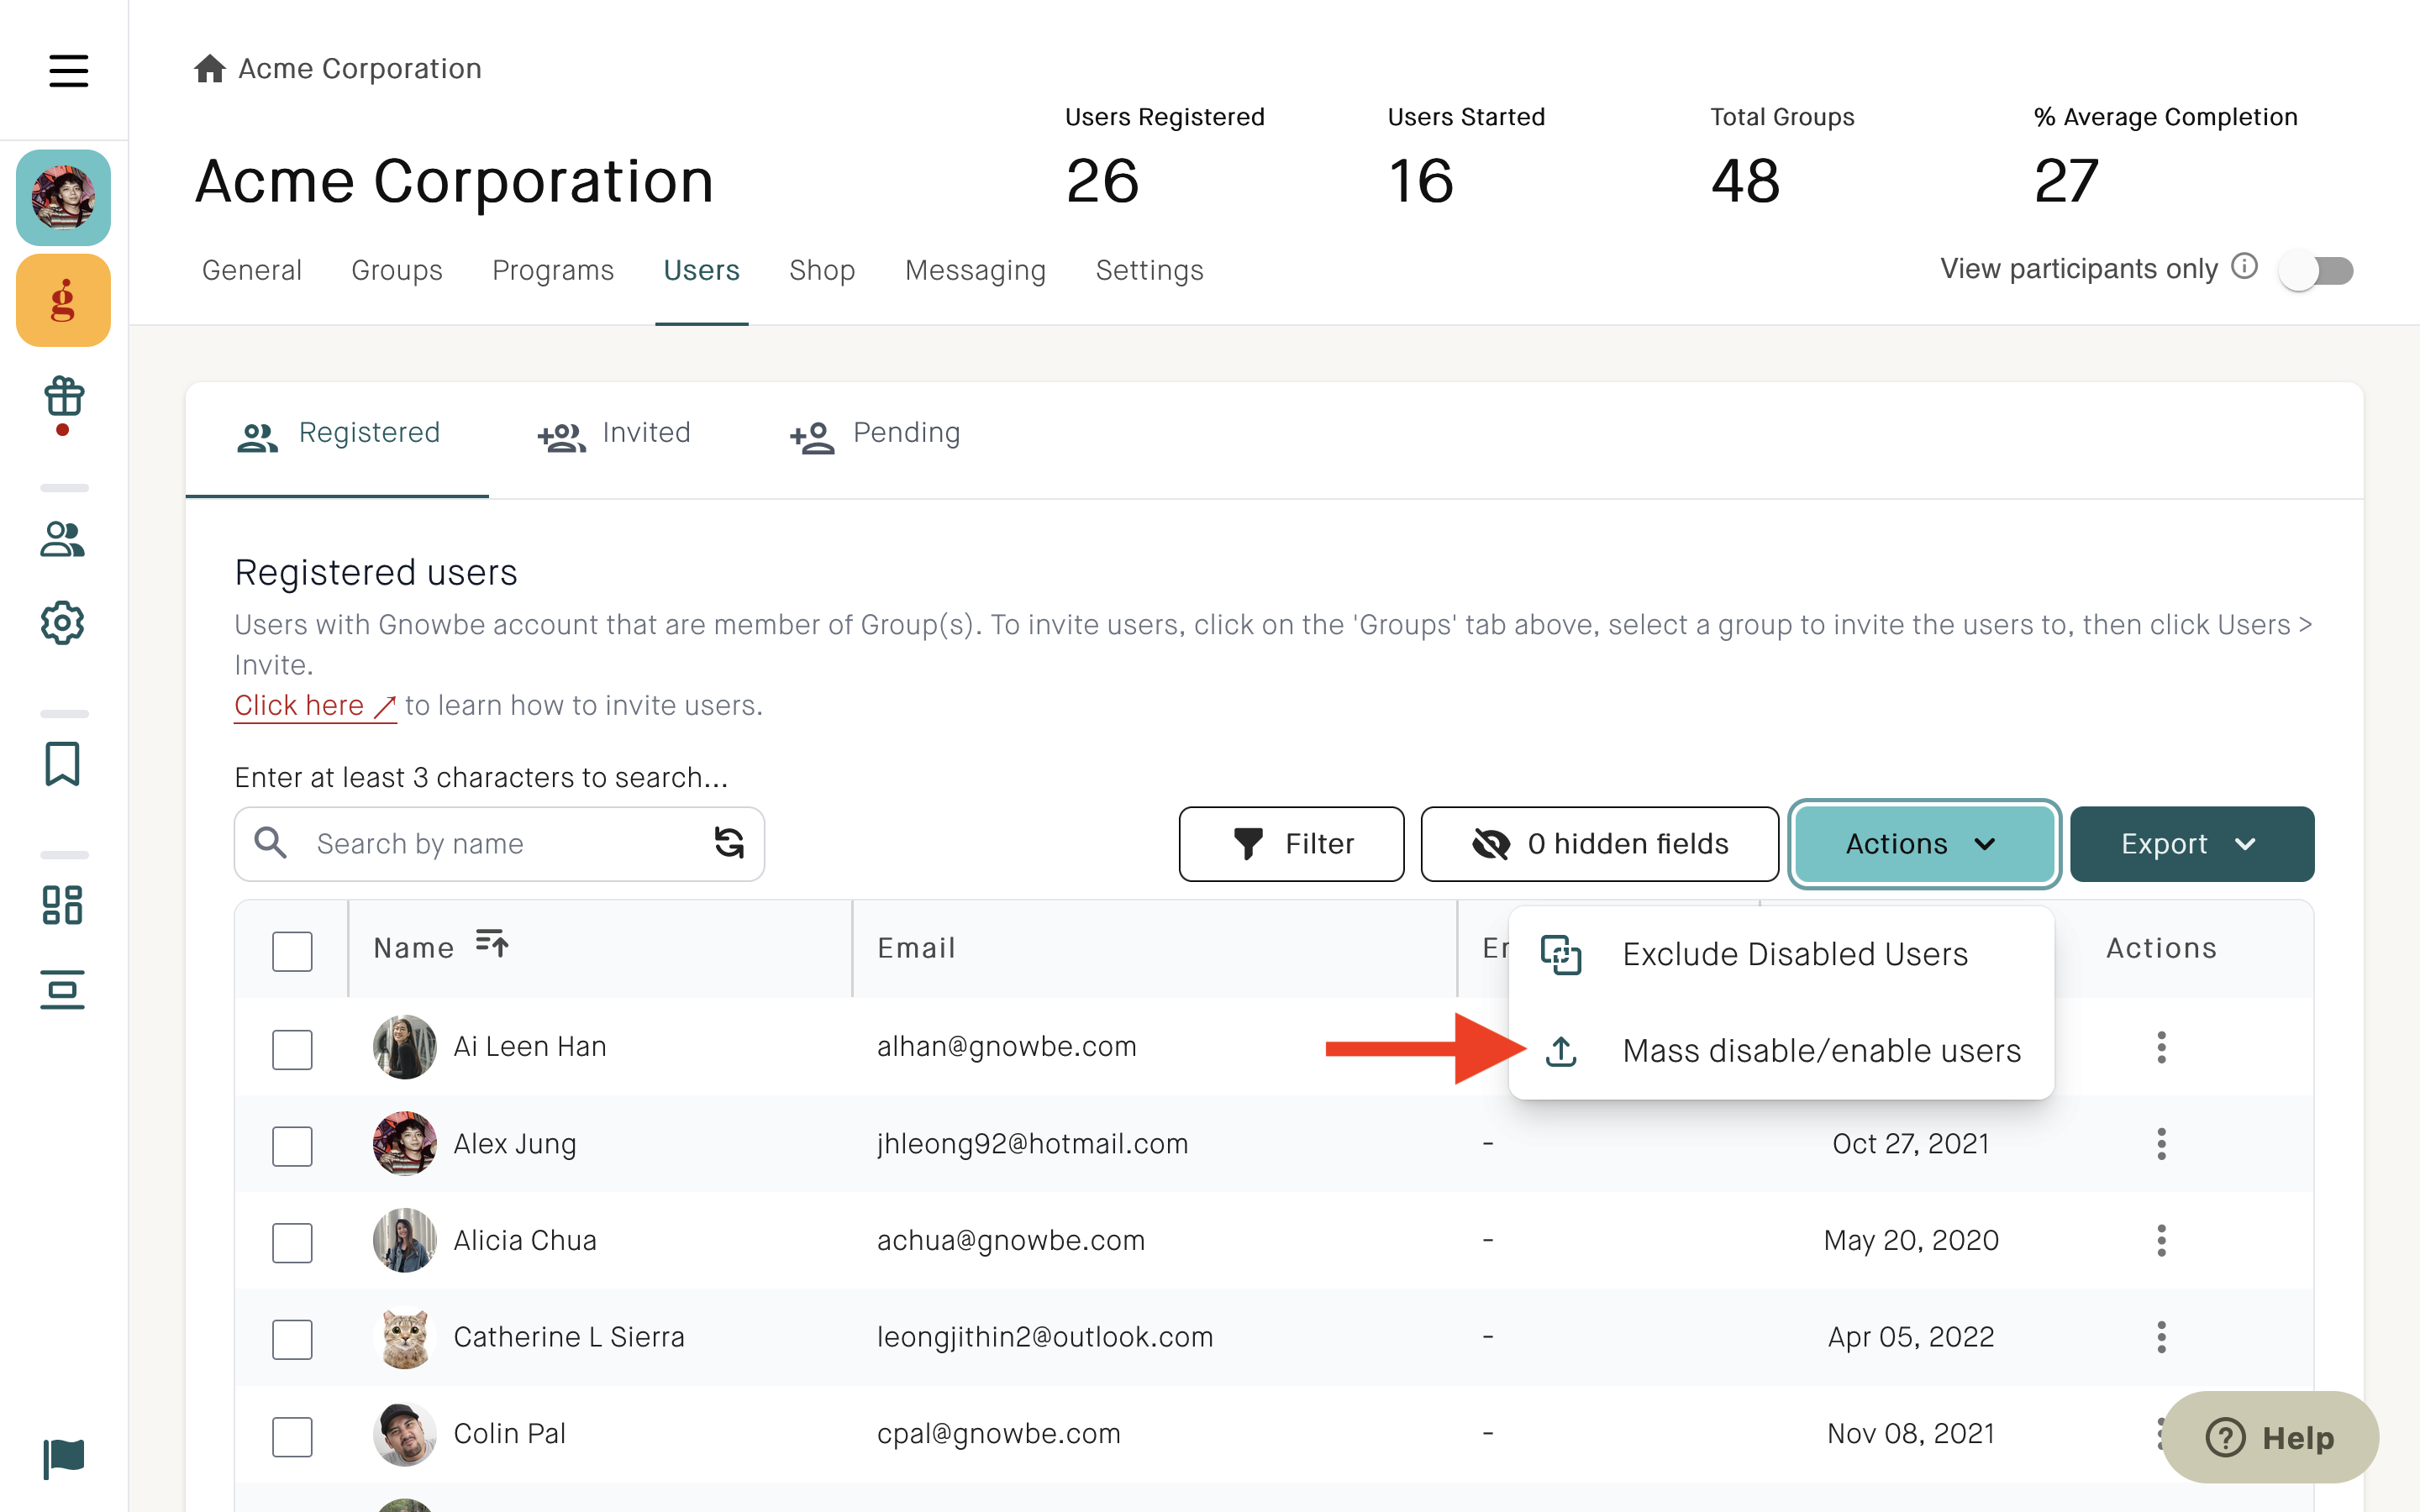The image size is (2420, 1512).
Task: Sort by Name using sort icon
Action: 492,943
